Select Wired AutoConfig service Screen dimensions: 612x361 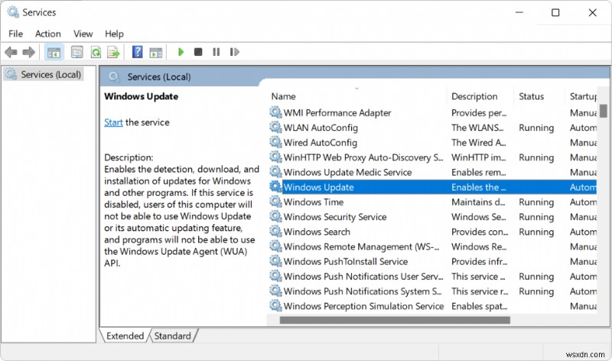320,142
